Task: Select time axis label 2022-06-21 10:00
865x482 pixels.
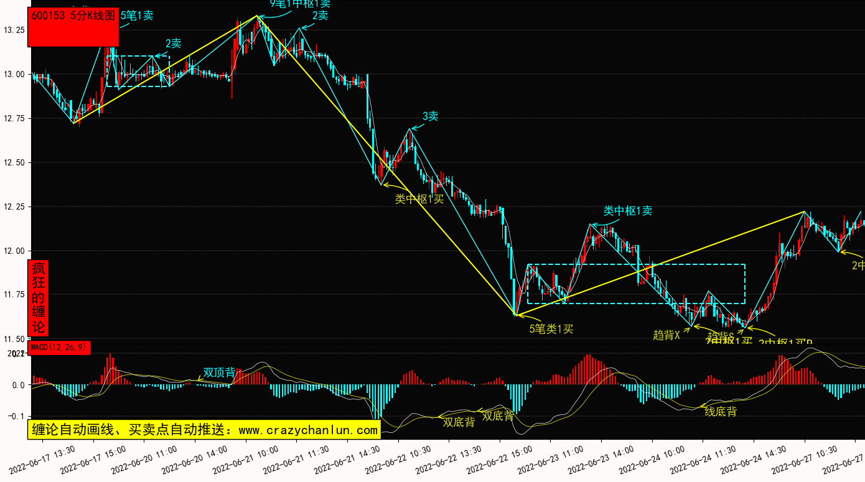Action: point(246,460)
